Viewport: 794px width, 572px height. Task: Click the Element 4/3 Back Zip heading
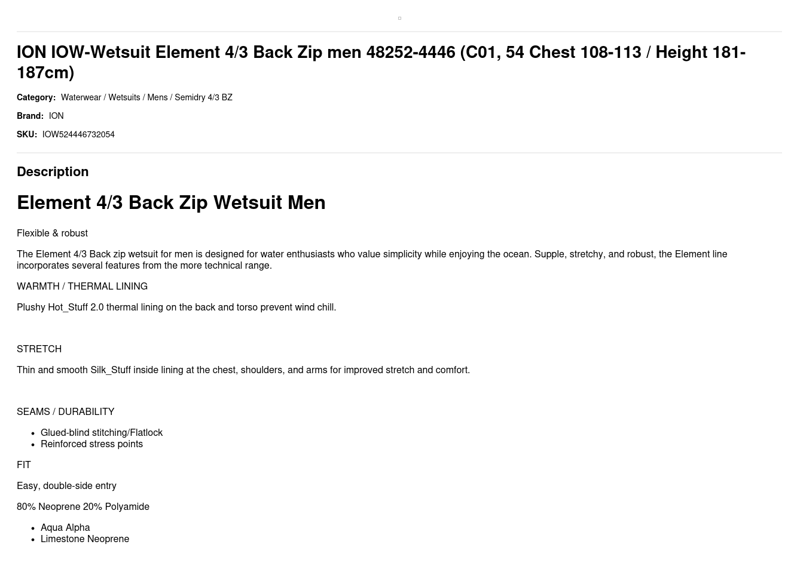[x=171, y=202]
